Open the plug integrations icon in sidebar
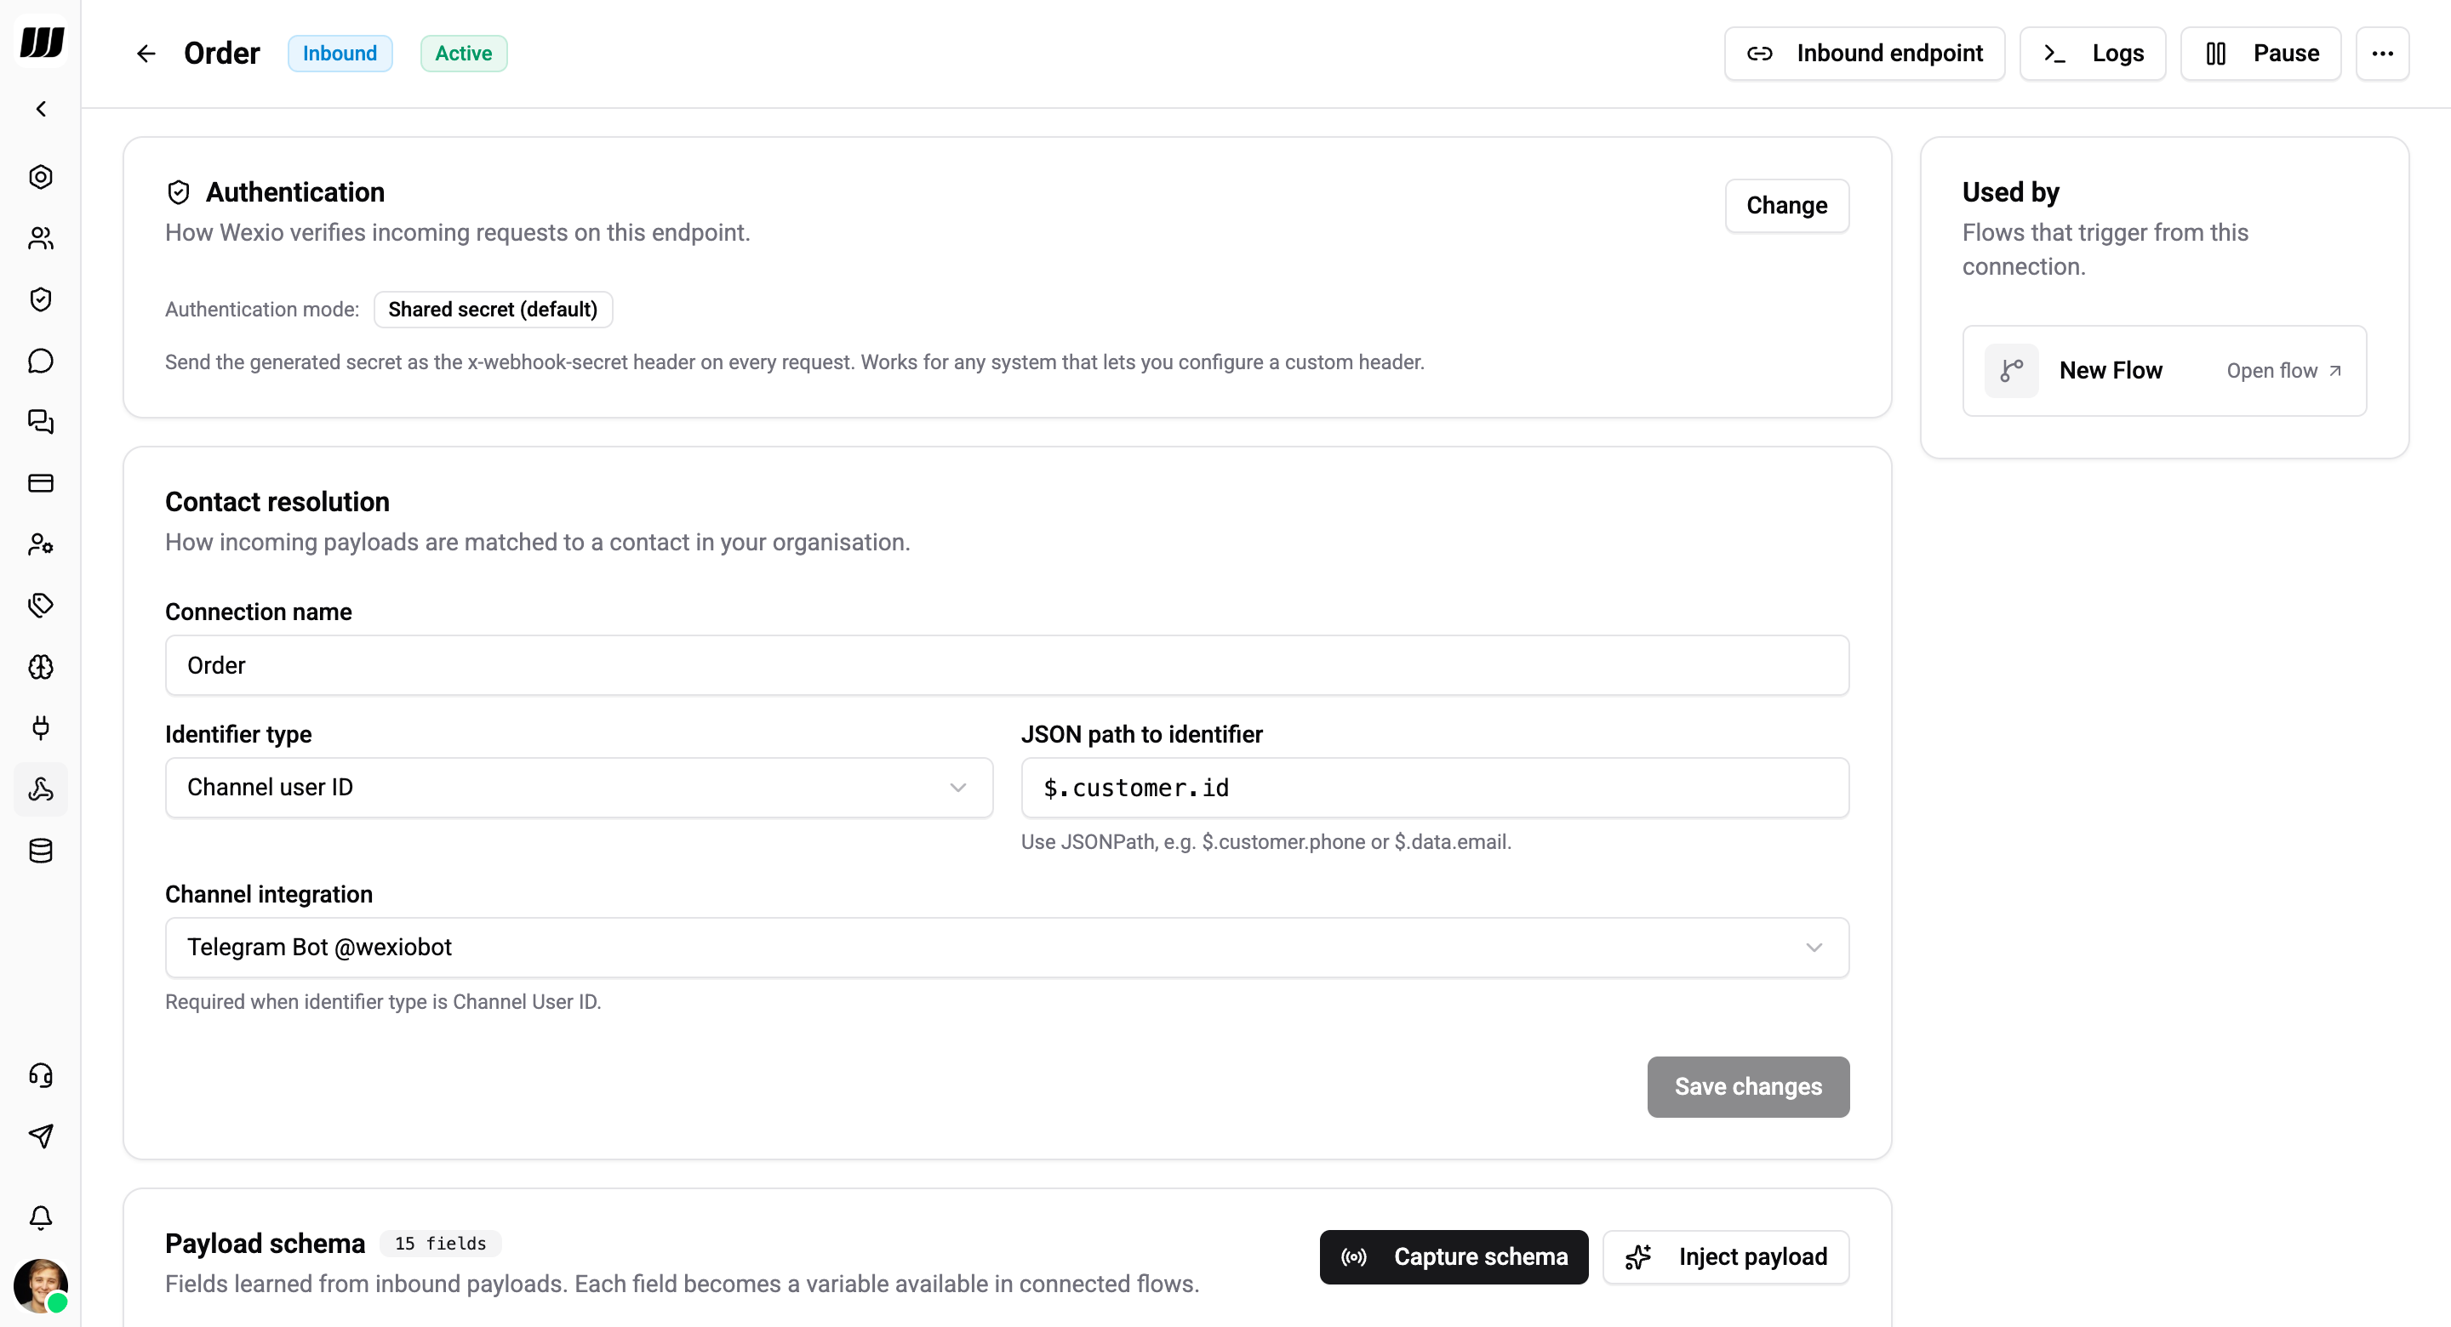The width and height of the screenshot is (2451, 1327). pos(41,729)
